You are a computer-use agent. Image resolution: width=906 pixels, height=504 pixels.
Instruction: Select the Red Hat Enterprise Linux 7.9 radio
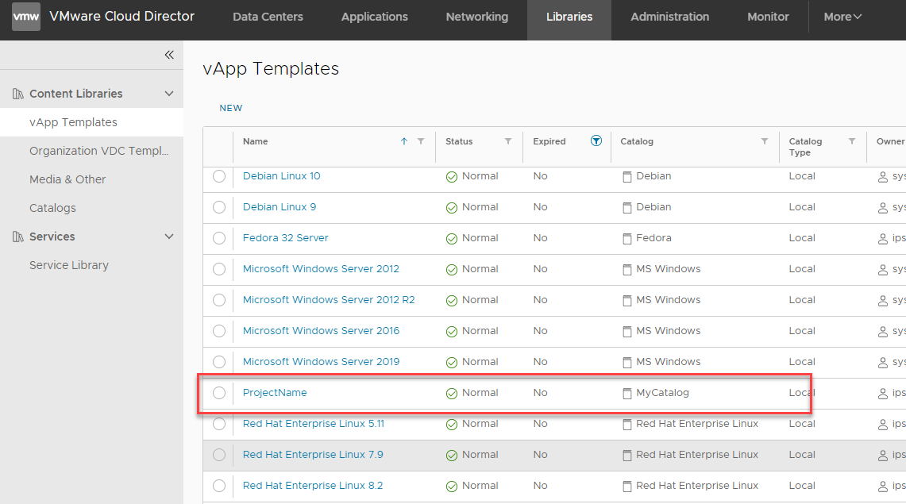pos(219,455)
